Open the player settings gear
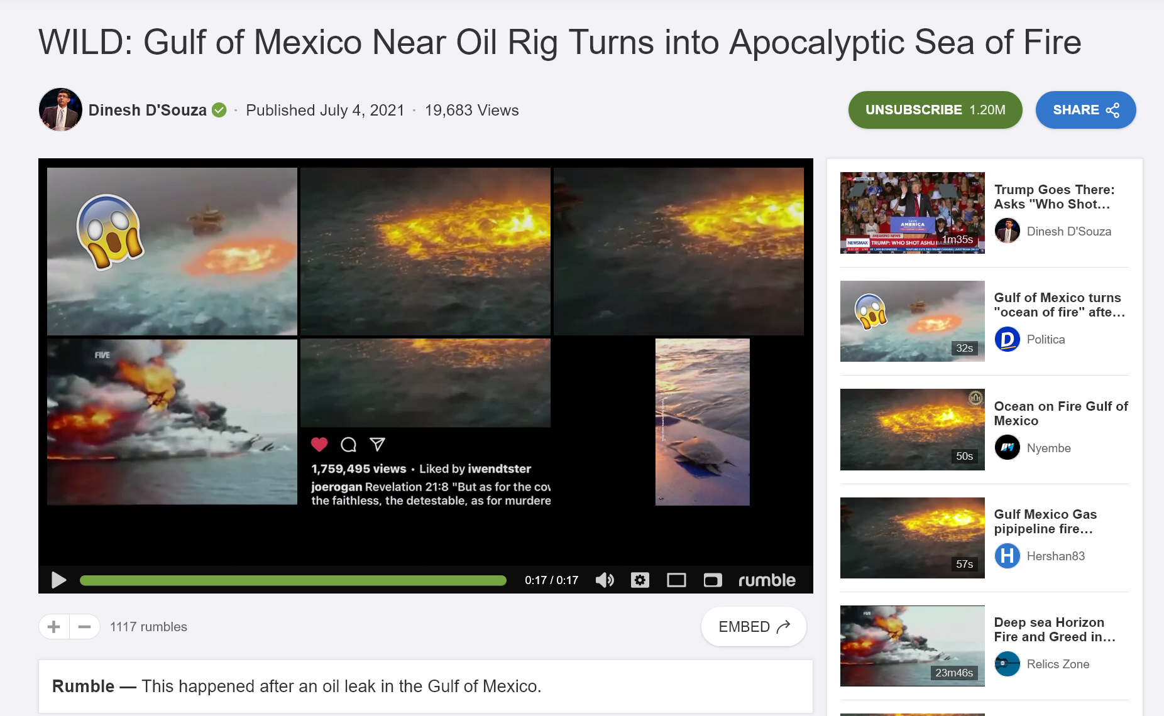The image size is (1164, 716). pos(640,580)
